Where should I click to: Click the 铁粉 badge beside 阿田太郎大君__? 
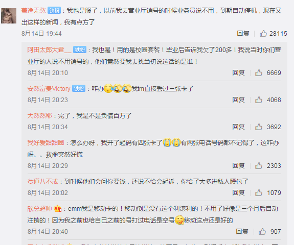click(80, 50)
